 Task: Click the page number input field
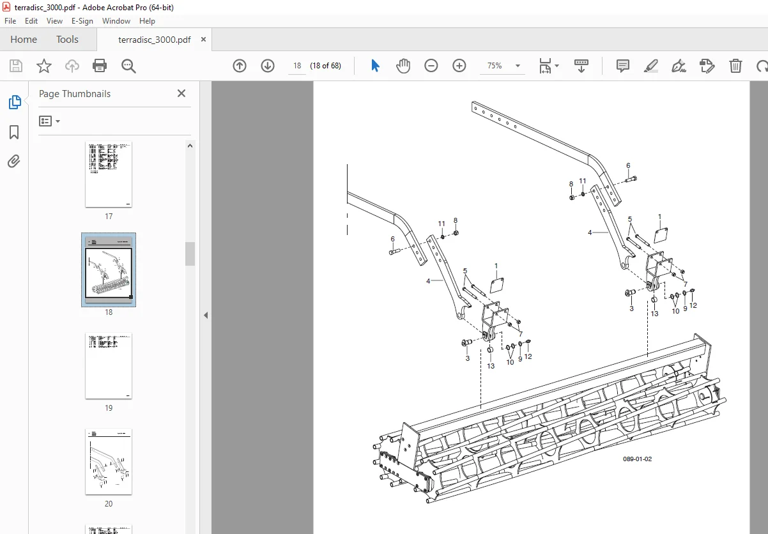point(296,66)
